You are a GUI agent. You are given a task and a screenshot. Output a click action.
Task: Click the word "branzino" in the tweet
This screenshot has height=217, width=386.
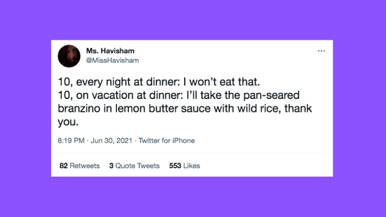click(78, 110)
